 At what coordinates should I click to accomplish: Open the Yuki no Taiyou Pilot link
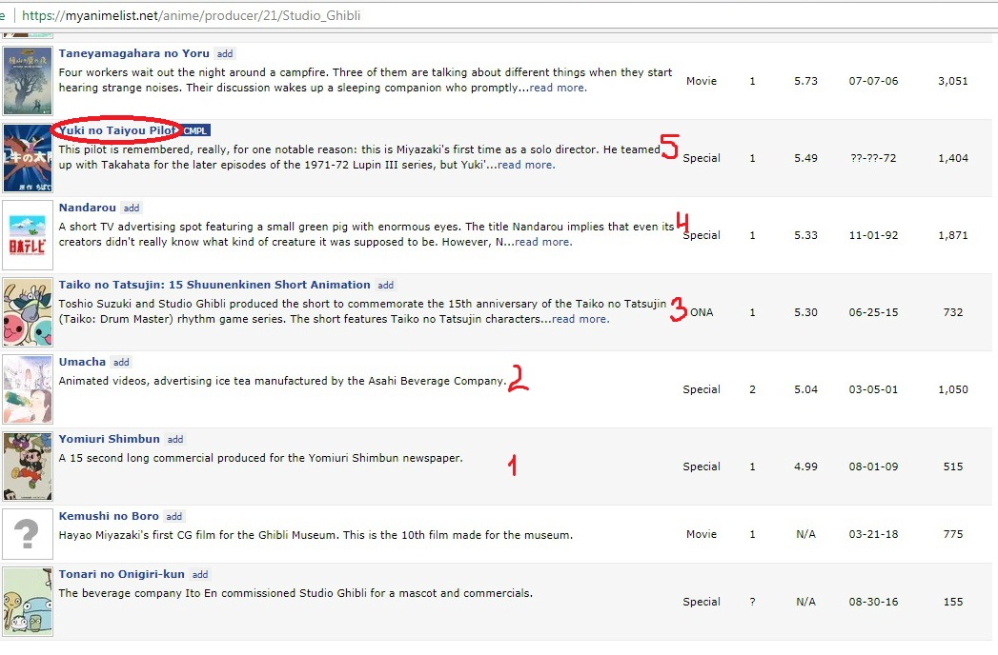(x=118, y=130)
